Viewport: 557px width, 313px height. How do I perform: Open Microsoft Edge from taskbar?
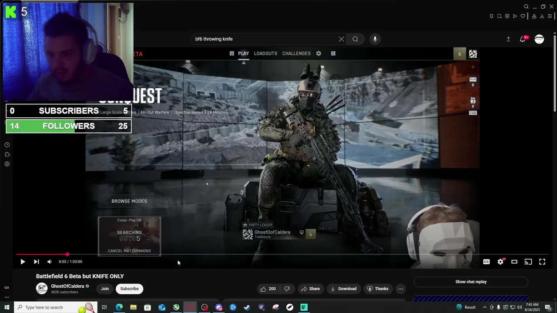click(119, 307)
